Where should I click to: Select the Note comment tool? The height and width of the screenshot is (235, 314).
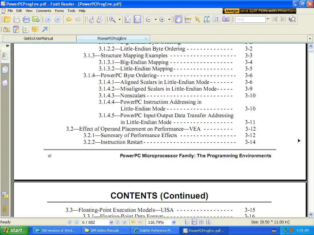(35, 29)
